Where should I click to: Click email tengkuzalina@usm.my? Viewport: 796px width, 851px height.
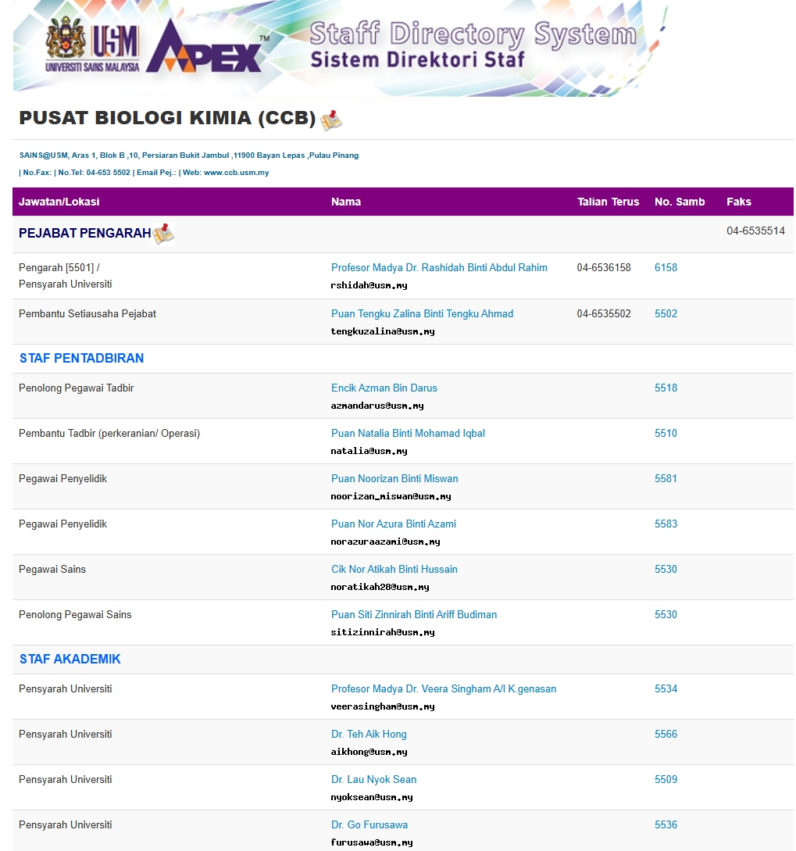(x=383, y=331)
